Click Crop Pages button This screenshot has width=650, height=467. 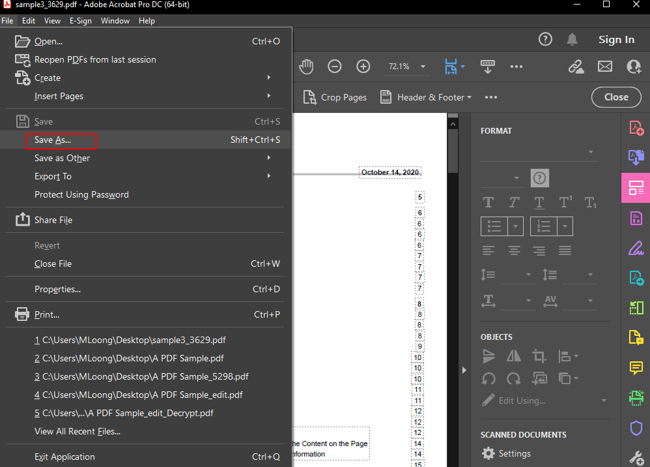pos(335,98)
